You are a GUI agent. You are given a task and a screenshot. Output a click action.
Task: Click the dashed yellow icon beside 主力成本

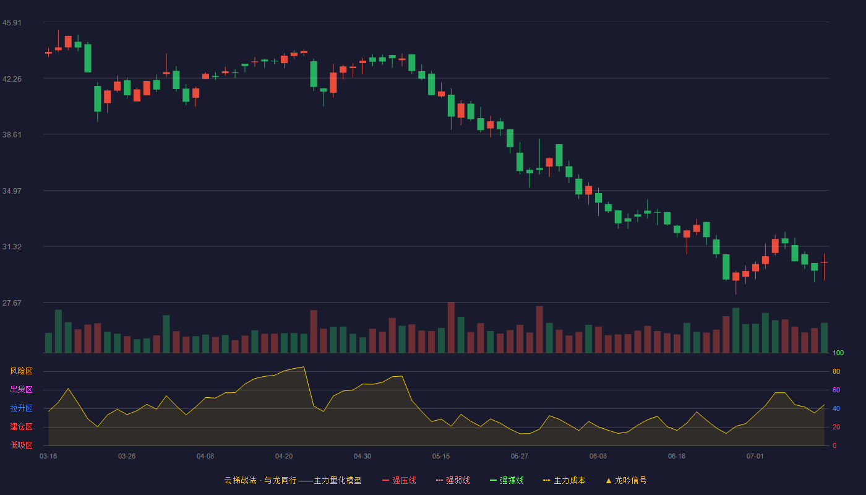(x=547, y=480)
